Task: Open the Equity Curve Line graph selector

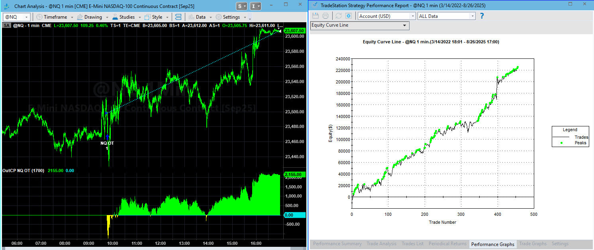Action: 360,25
